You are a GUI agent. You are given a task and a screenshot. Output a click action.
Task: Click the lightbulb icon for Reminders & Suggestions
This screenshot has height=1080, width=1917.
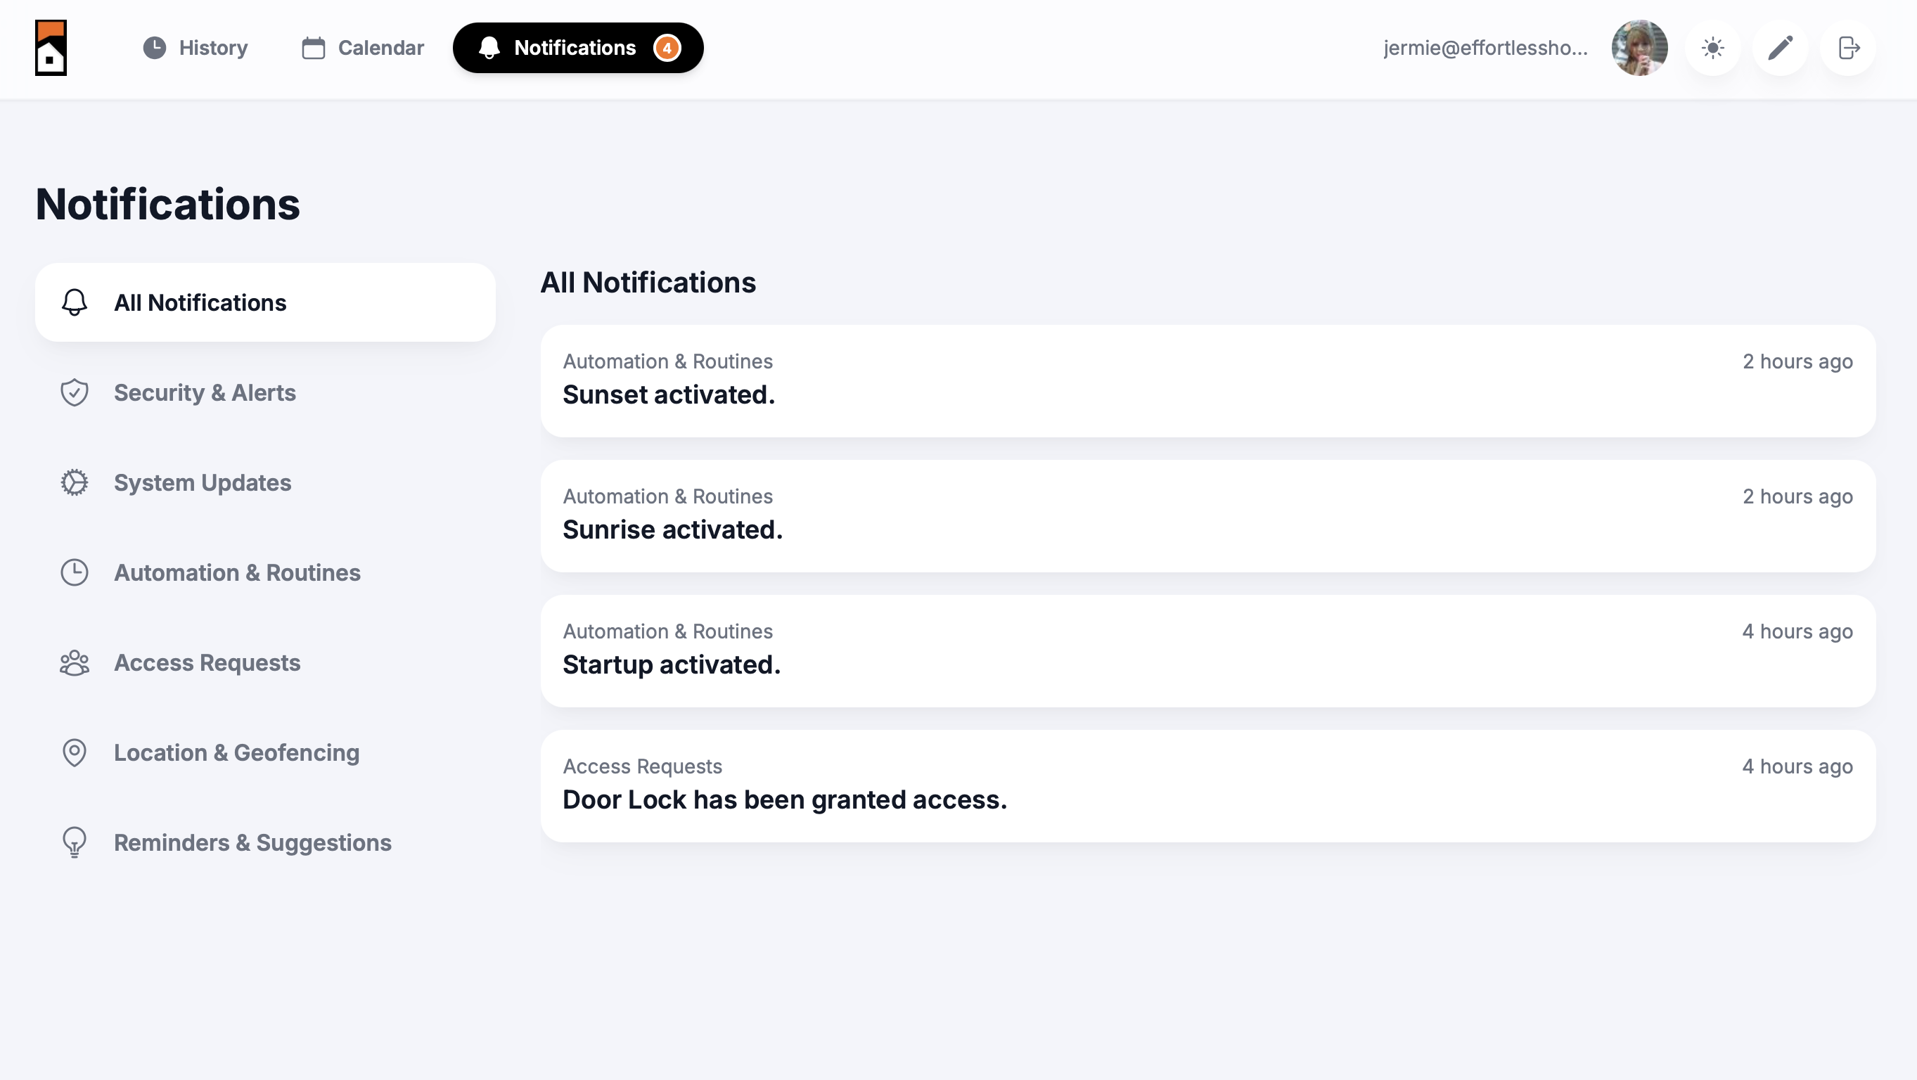[x=74, y=842]
